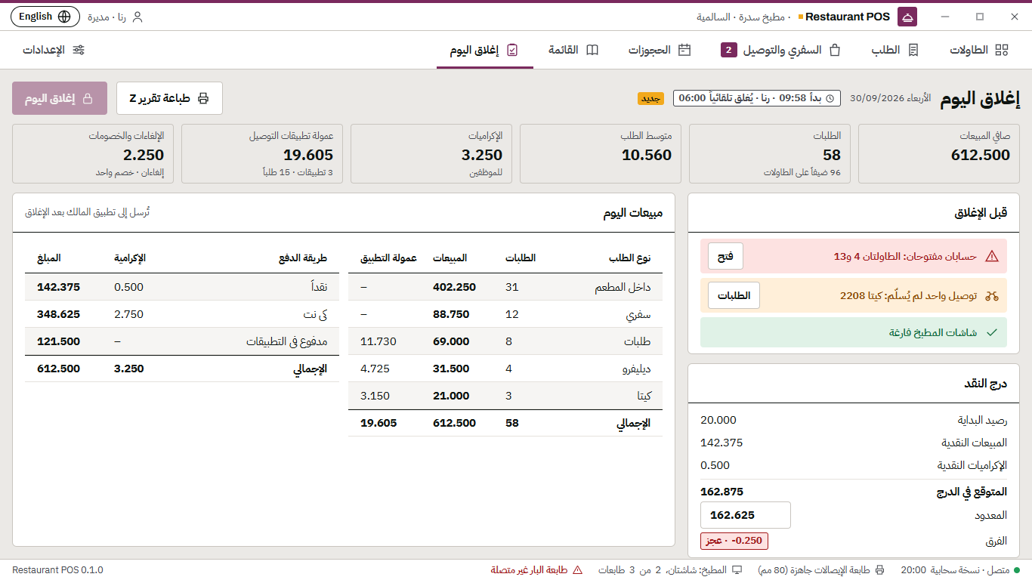
Task: Click the المتوقع في الدرج value 162.875
Action: (x=722, y=492)
